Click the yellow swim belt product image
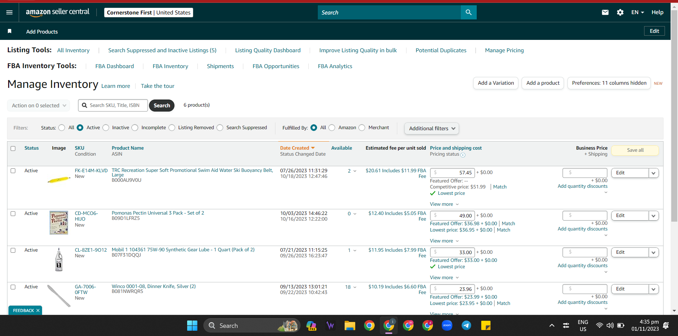This screenshot has width=678, height=336. tap(59, 180)
